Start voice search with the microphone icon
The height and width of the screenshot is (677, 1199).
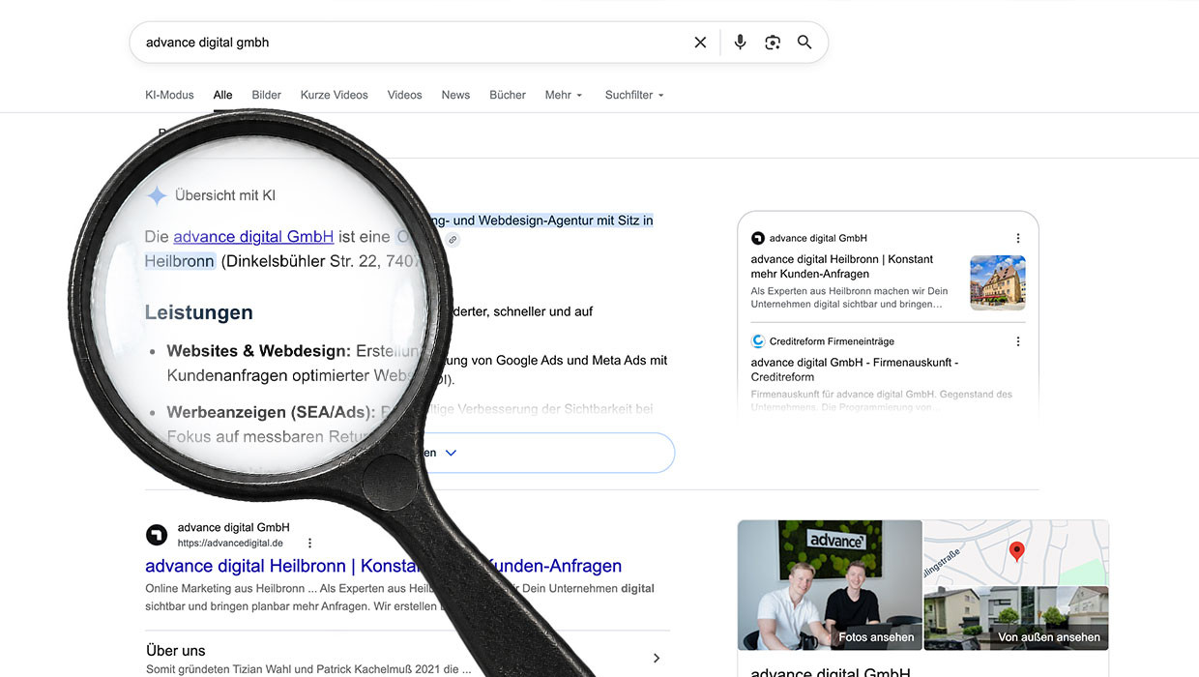point(740,43)
